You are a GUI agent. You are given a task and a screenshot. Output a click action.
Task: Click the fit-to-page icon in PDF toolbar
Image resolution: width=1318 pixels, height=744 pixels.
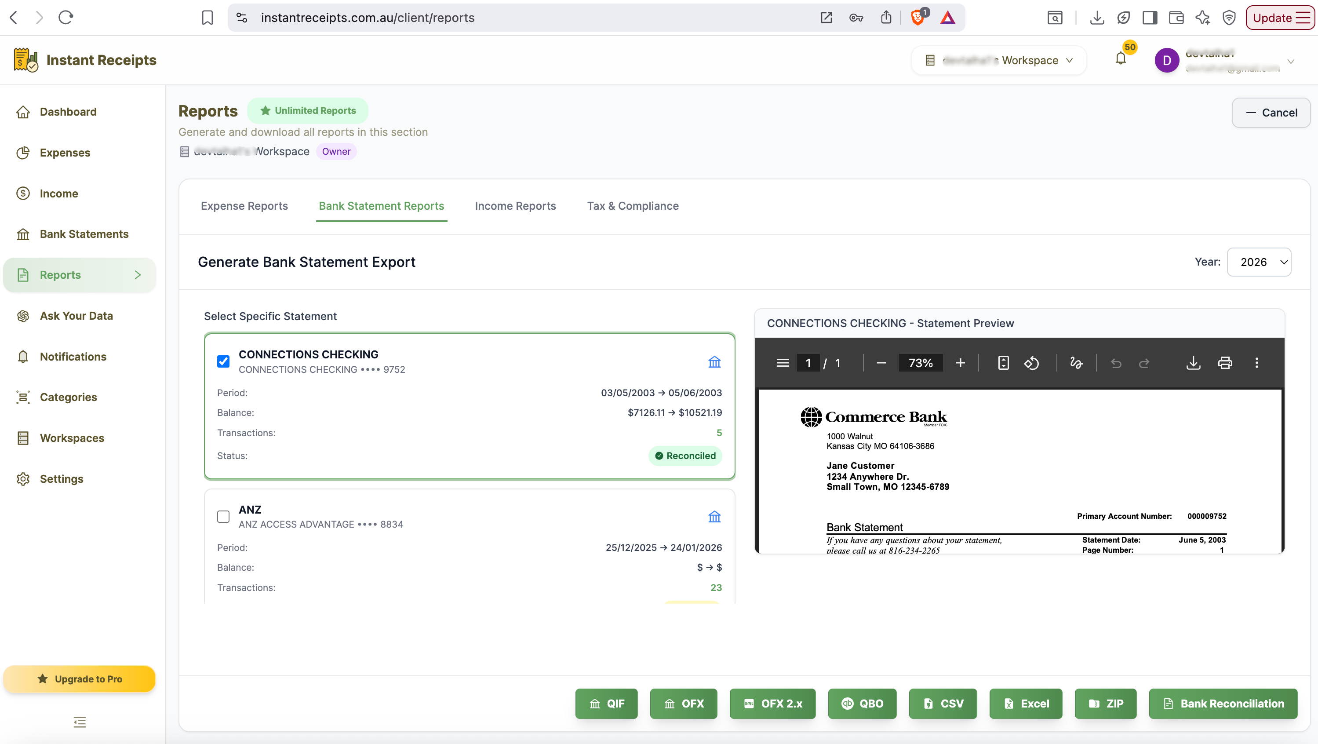tap(1003, 363)
